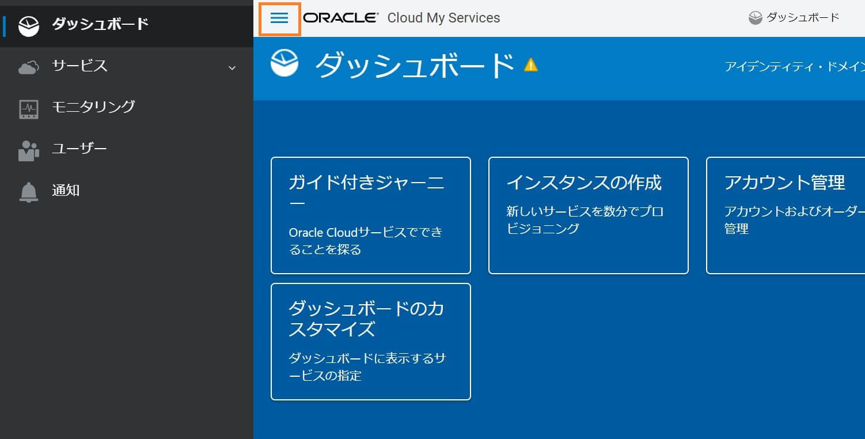Click the dashboard icon in the top right header
This screenshot has width=865, height=439.
[756, 18]
